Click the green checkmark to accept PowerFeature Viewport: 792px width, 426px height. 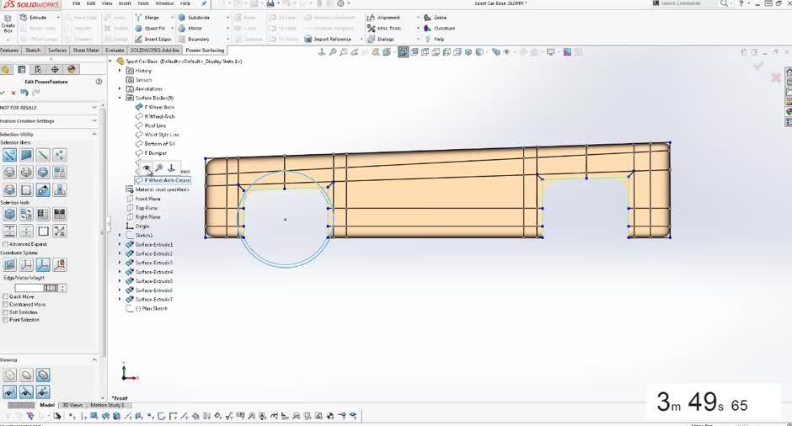(3, 93)
